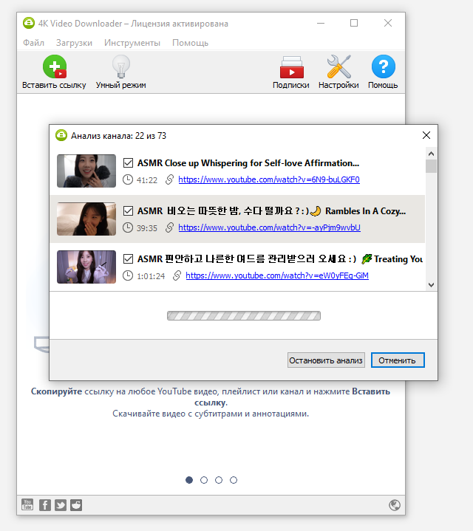
Task: Open the Файл menu
Action: click(33, 43)
